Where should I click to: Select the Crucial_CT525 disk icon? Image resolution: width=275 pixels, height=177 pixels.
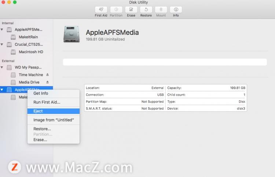9,44
